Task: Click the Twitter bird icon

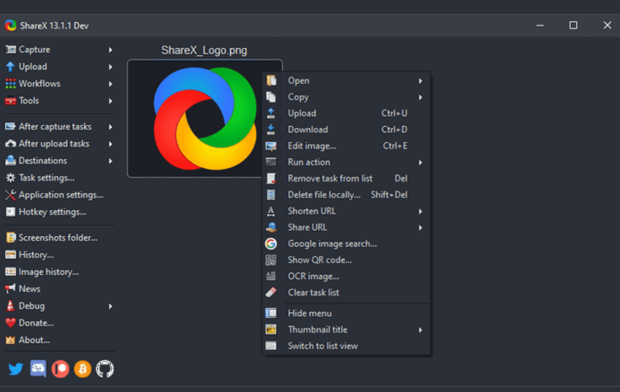Action: 16,369
